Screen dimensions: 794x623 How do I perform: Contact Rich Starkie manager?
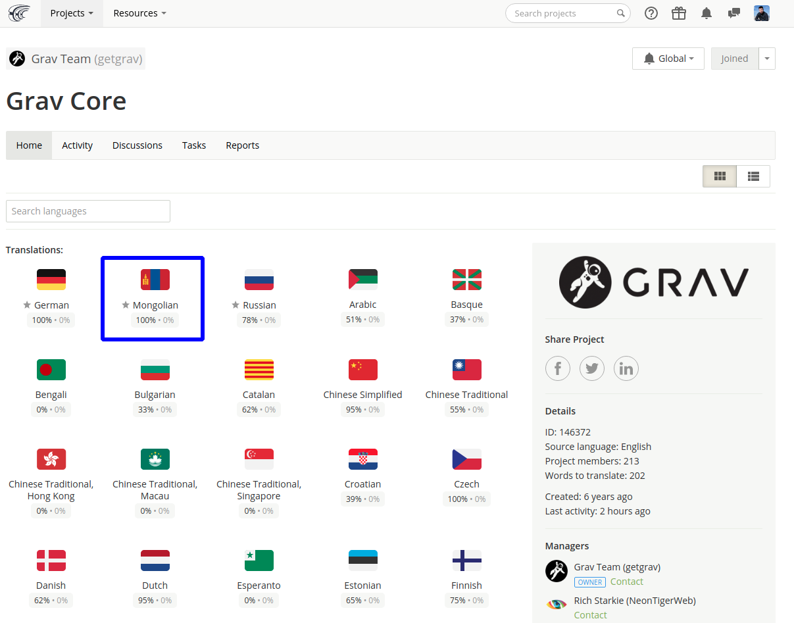click(591, 615)
